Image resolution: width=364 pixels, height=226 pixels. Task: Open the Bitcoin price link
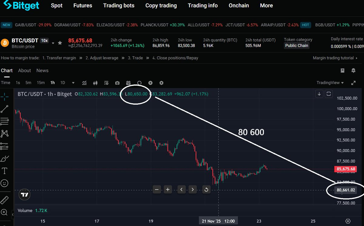[23, 47]
